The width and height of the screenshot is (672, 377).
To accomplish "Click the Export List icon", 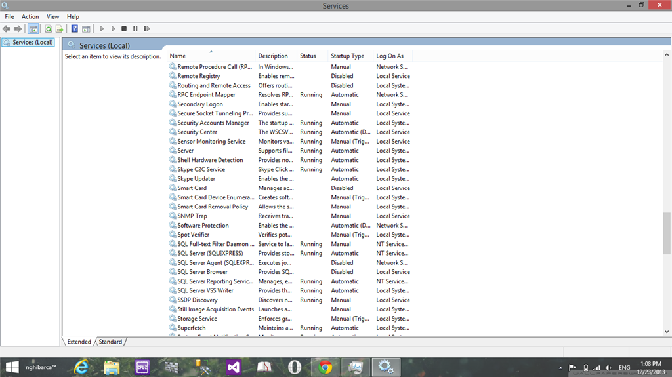I will coord(60,29).
